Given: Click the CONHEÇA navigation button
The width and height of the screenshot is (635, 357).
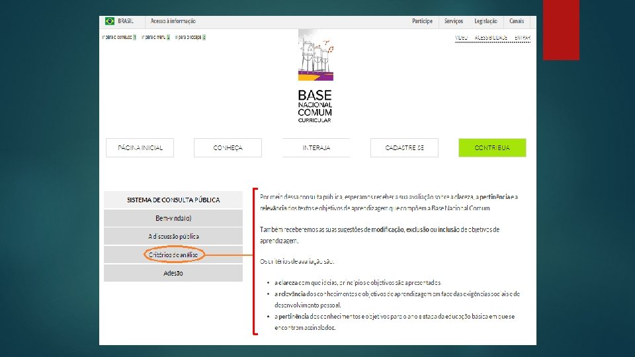Looking at the screenshot, I should point(228,147).
